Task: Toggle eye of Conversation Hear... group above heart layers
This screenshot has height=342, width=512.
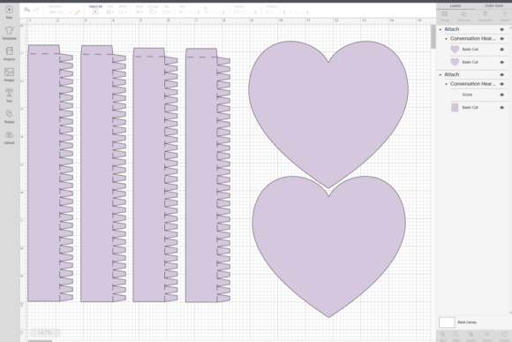Action: point(502,39)
